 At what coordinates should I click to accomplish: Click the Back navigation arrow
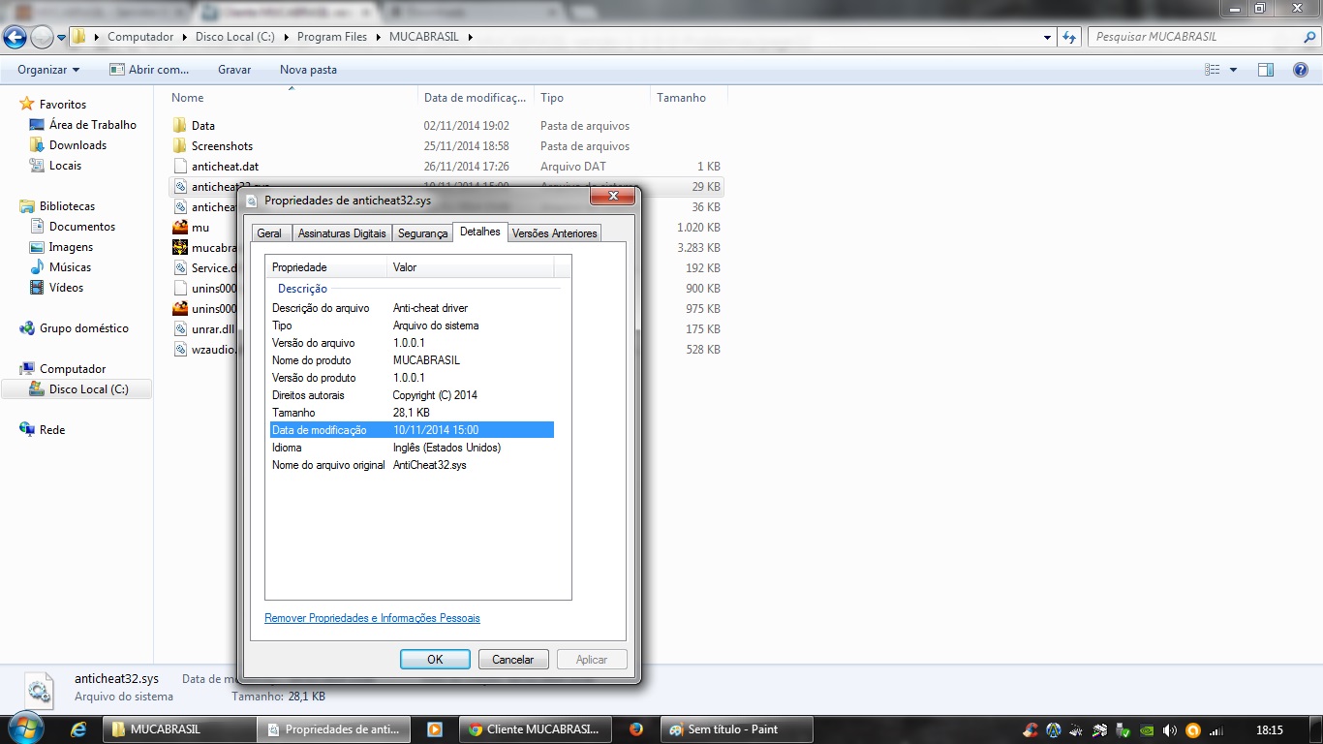click(x=15, y=37)
